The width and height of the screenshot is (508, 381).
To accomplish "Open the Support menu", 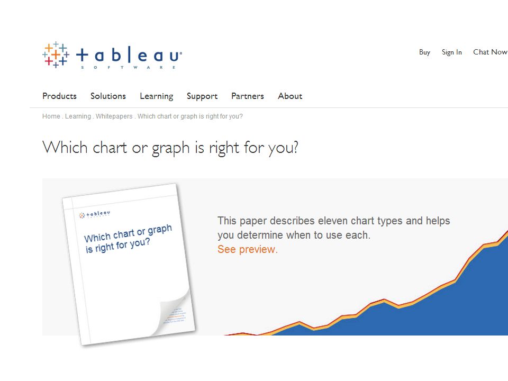I will pyautogui.click(x=202, y=96).
